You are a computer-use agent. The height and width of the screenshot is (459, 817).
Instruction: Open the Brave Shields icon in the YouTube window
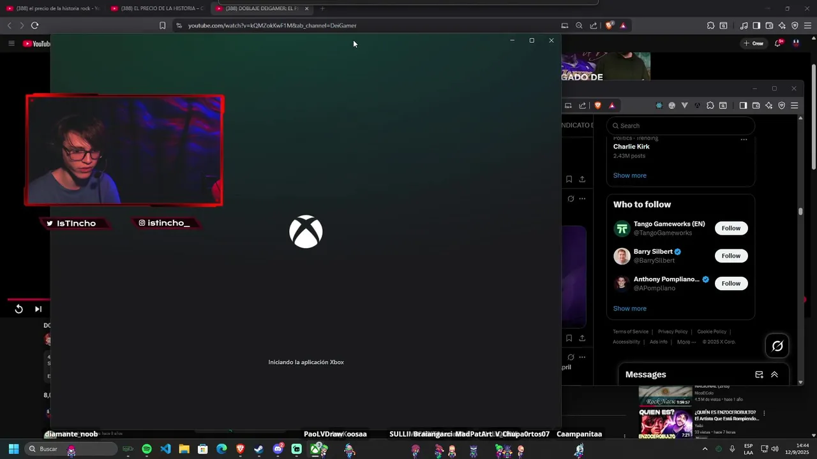610,25
